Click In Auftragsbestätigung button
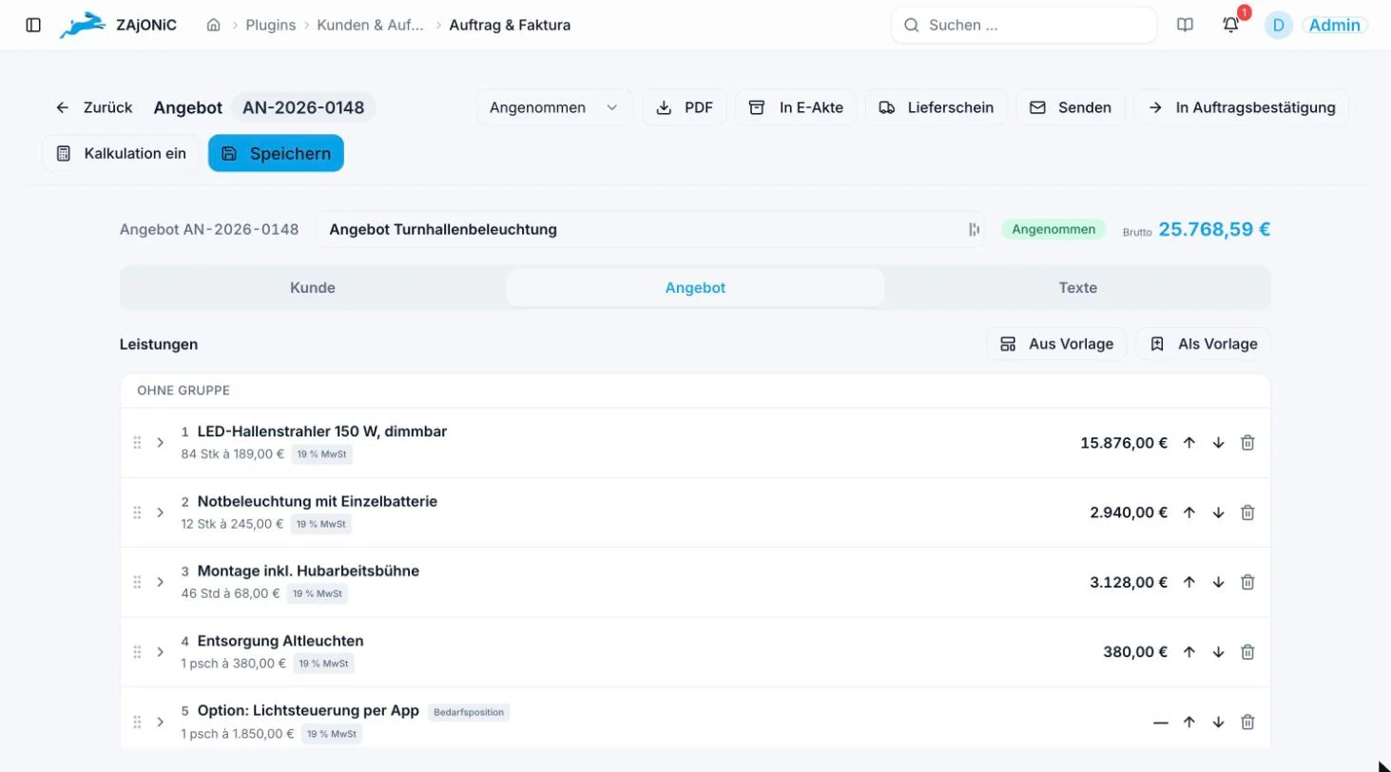The height and width of the screenshot is (772, 1391). point(1241,107)
